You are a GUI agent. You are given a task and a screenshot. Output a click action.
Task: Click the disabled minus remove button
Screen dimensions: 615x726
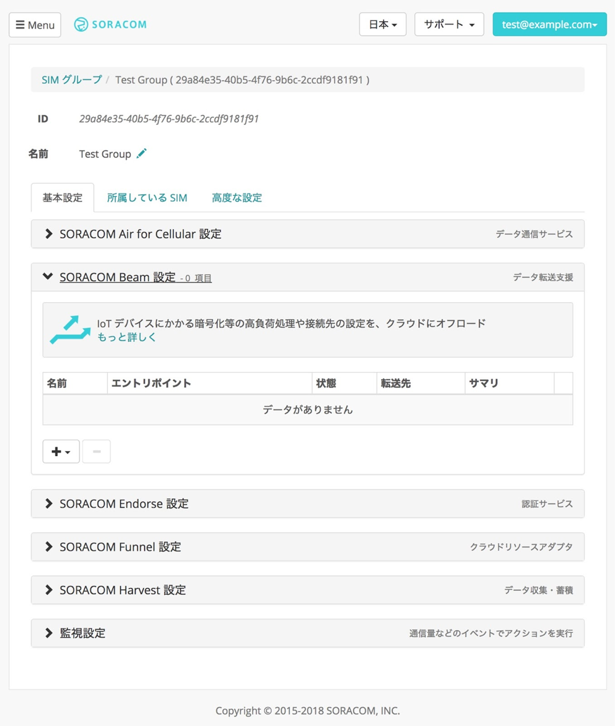point(97,452)
